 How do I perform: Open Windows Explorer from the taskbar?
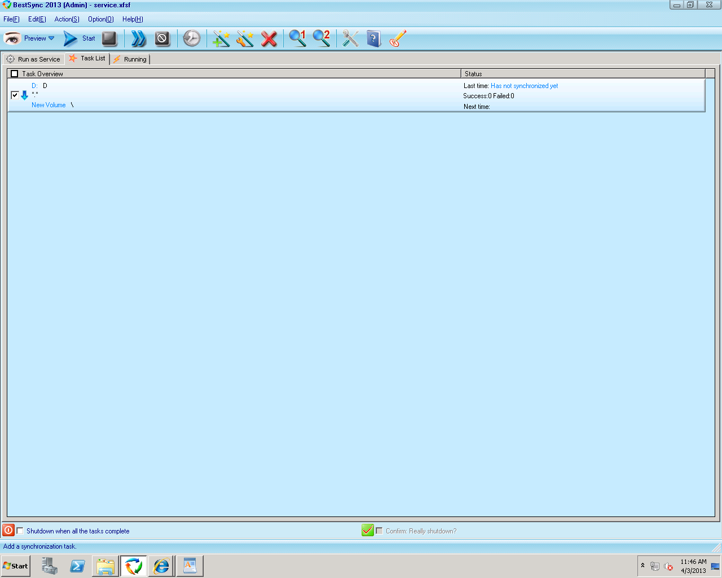(105, 566)
